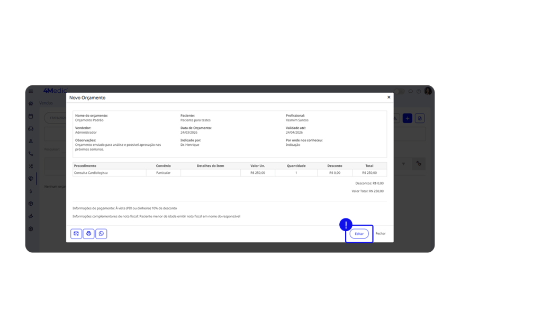Close Novo Orçamento dialog with X
Image resolution: width=542 pixels, height=317 pixels.
pos(389,98)
